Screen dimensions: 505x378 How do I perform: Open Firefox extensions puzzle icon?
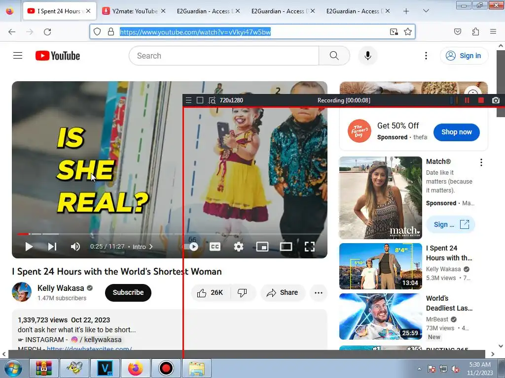(475, 31)
